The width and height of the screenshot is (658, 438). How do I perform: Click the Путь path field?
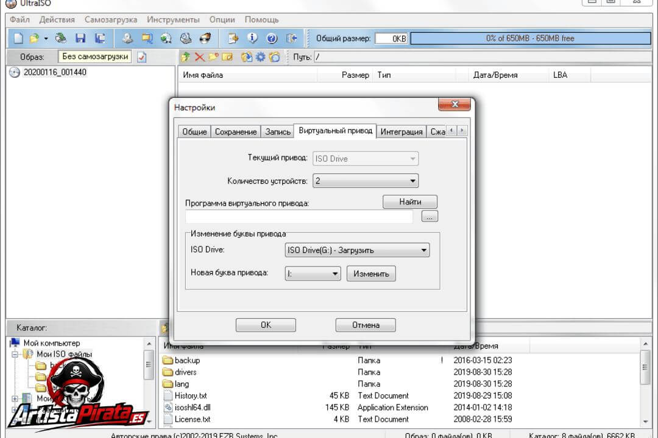click(482, 57)
